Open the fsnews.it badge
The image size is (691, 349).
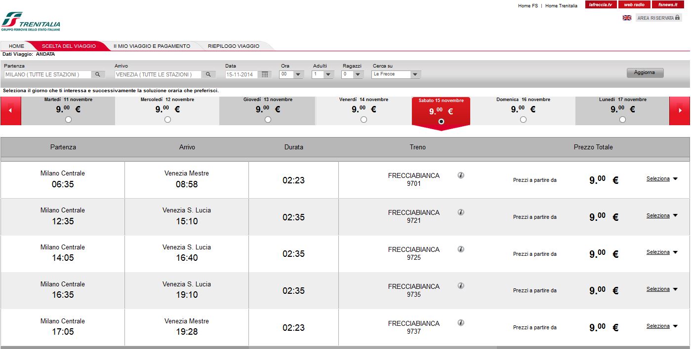667,5
